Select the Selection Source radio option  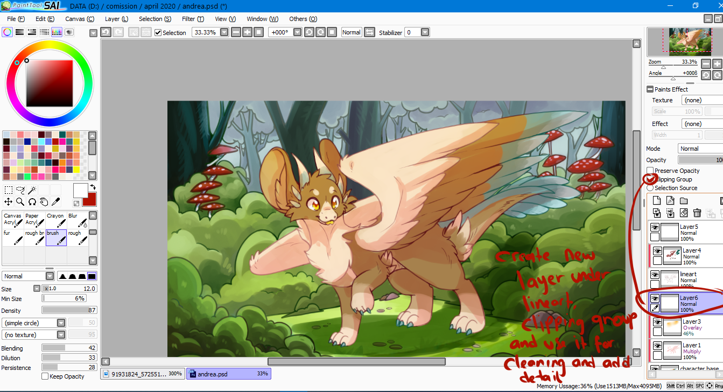pyautogui.click(x=650, y=188)
